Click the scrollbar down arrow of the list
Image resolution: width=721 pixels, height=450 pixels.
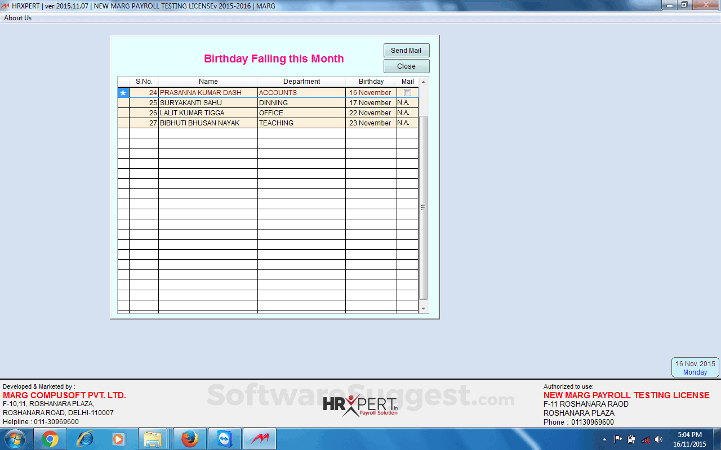[x=424, y=308]
